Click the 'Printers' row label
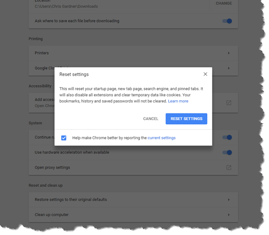 [x=42, y=53]
